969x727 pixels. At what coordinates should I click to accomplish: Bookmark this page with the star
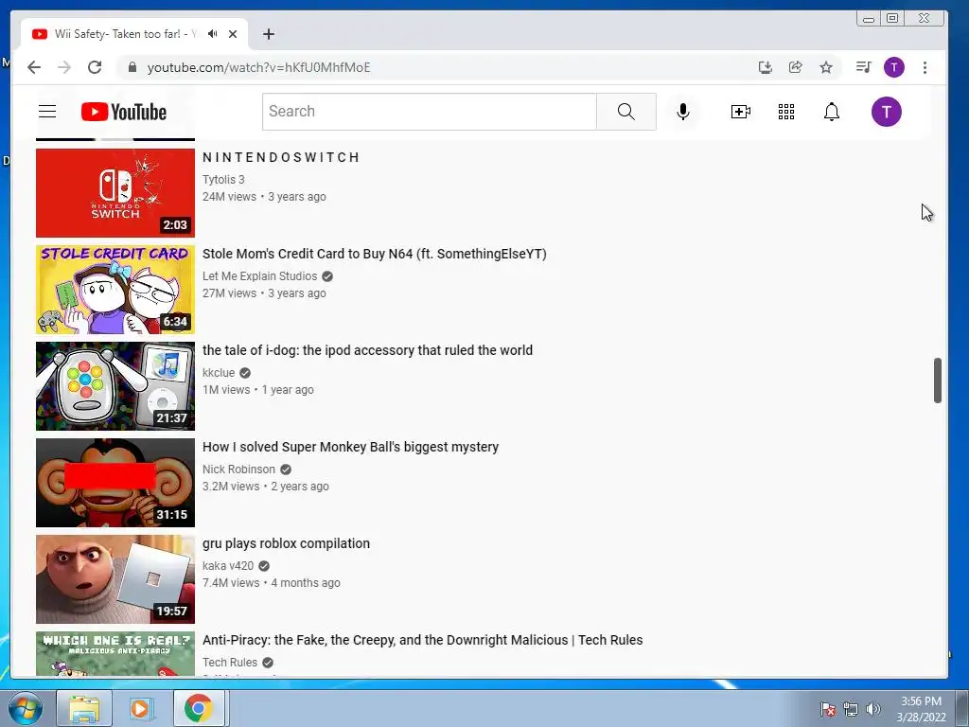click(x=825, y=67)
